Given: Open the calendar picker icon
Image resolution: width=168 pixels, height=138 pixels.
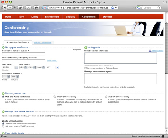Looking at the screenshot, I should 17,68.
